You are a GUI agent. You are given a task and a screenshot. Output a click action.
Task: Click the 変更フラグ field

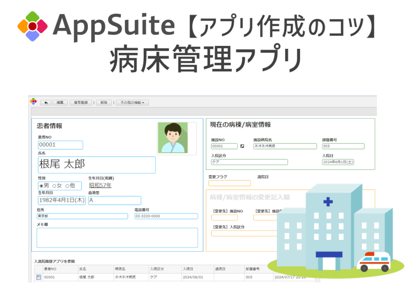click(229, 183)
